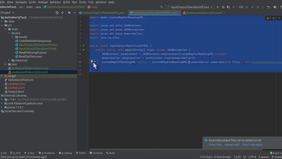Open the Build menu
The height and width of the screenshot is (159, 282).
(x=67, y=2)
